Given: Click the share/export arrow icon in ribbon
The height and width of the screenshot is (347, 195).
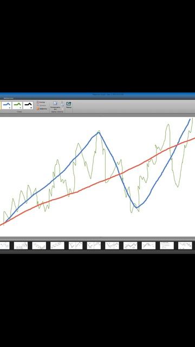Looking at the screenshot, I should [69, 104].
